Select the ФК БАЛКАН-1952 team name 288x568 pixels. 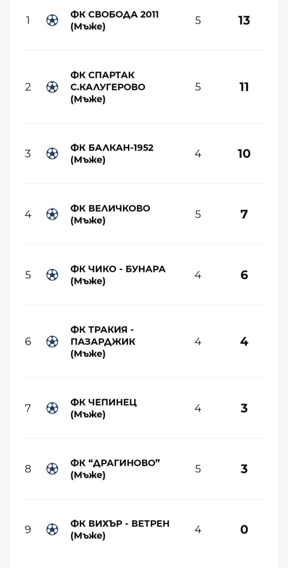point(112,153)
